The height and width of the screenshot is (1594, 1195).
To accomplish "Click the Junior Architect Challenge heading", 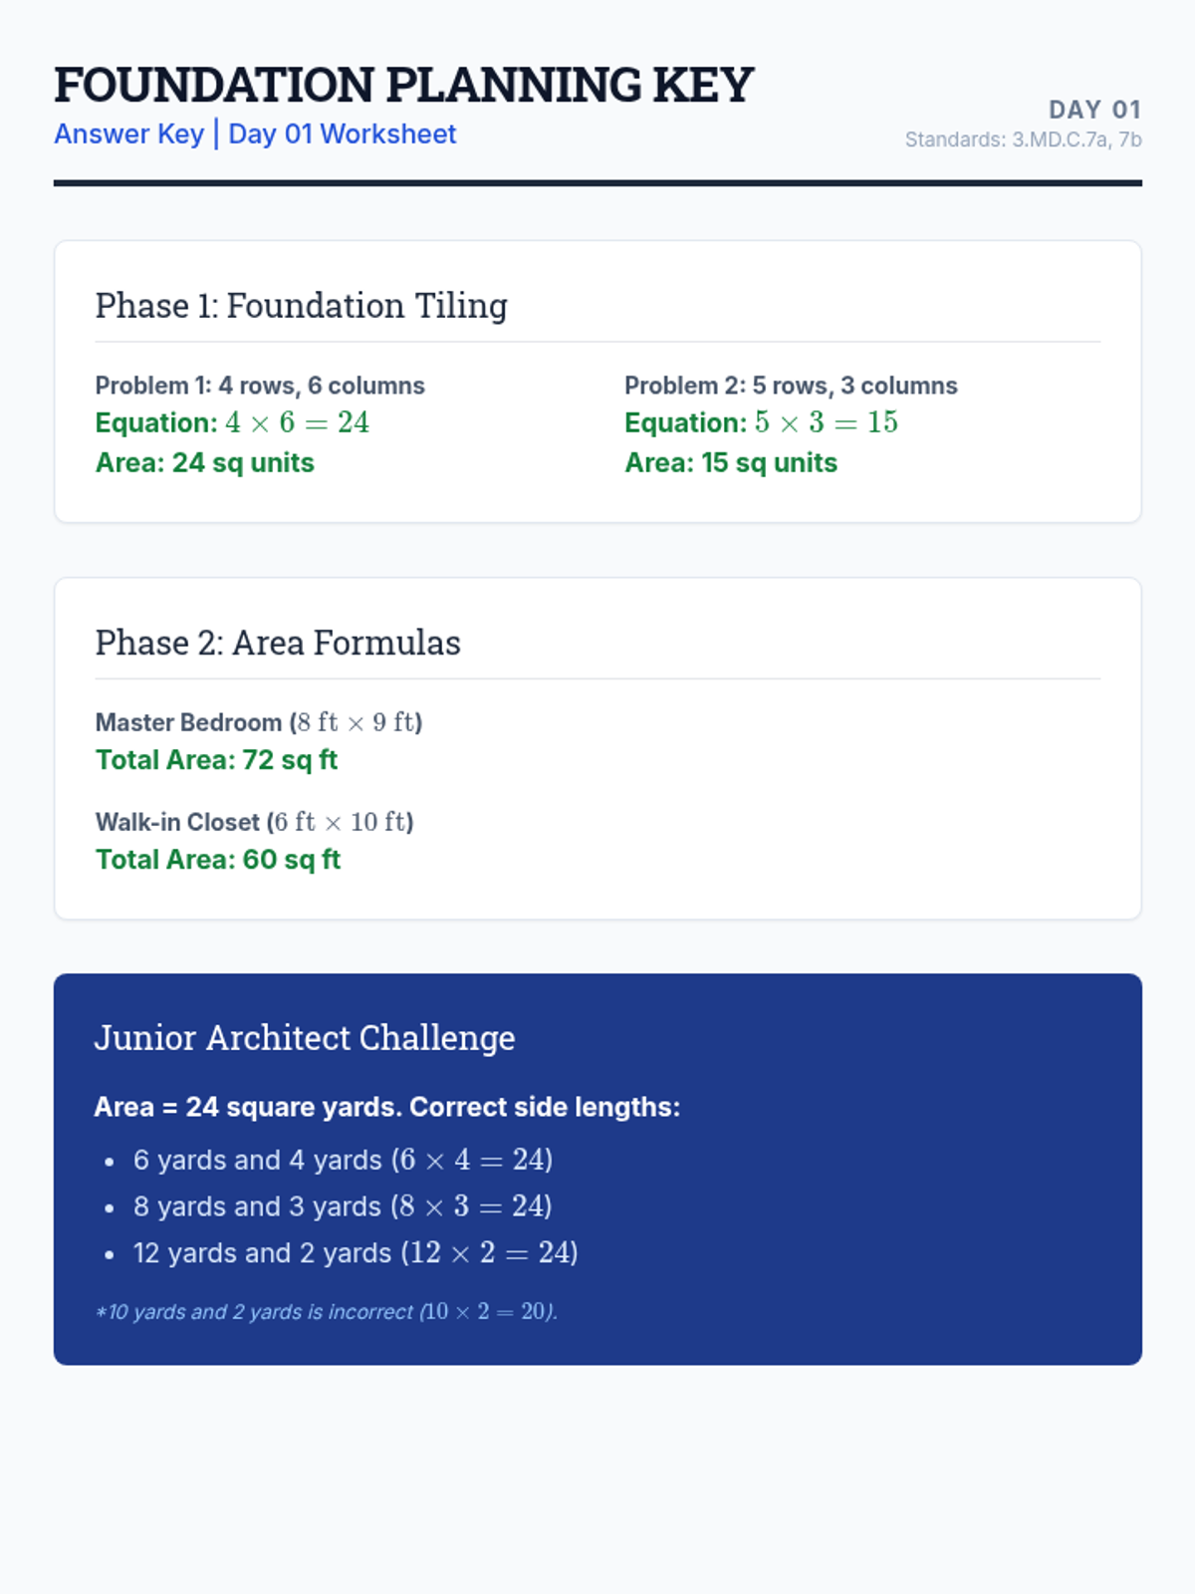I will (305, 1038).
